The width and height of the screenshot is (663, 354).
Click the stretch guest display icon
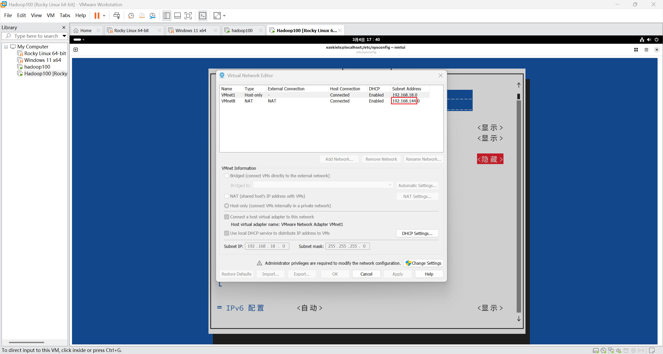point(217,16)
